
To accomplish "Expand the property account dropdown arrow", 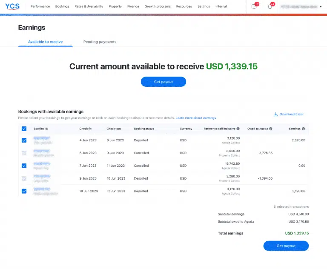I will click(321, 7).
